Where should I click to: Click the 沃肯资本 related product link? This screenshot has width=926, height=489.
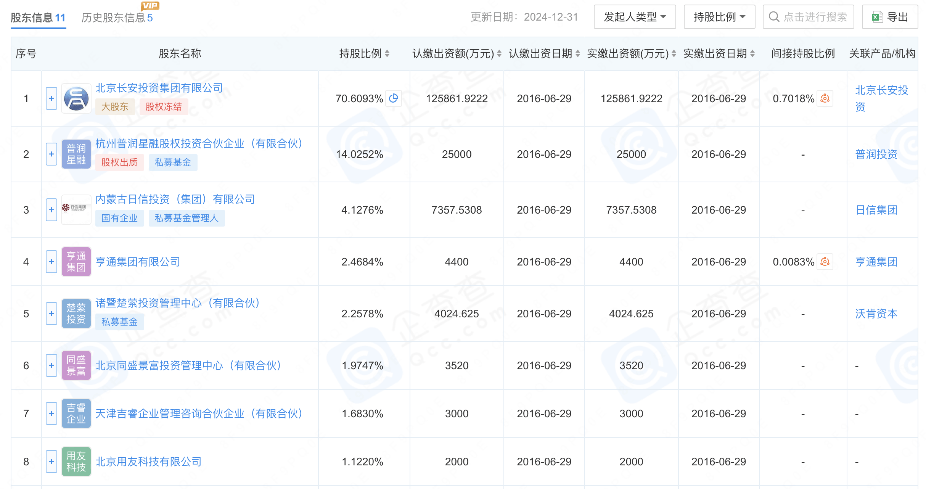pyautogui.click(x=876, y=314)
